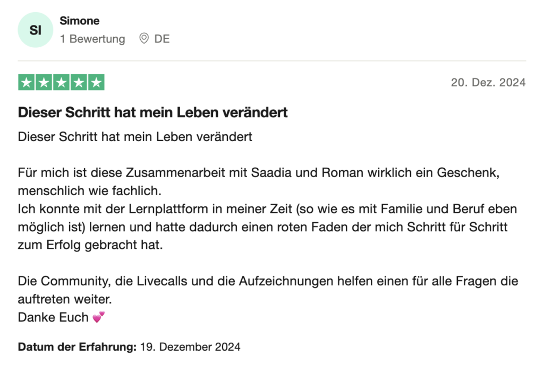
Task: Click the location pin icon
Action: pos(143,39)
